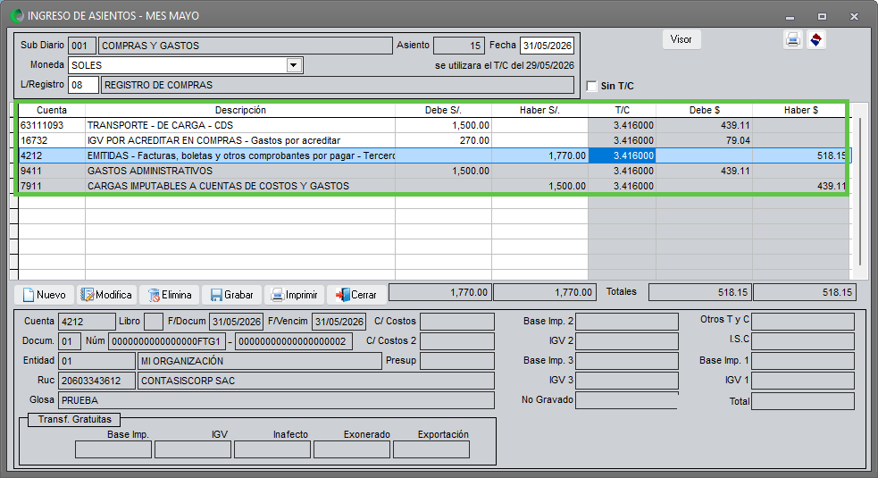The image size is (878, 478).
Task: Click the Modifica button
Action: coord(106,295)
